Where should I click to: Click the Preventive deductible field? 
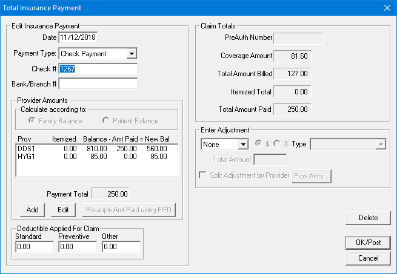pyautogui.click(x=78, y=247)
